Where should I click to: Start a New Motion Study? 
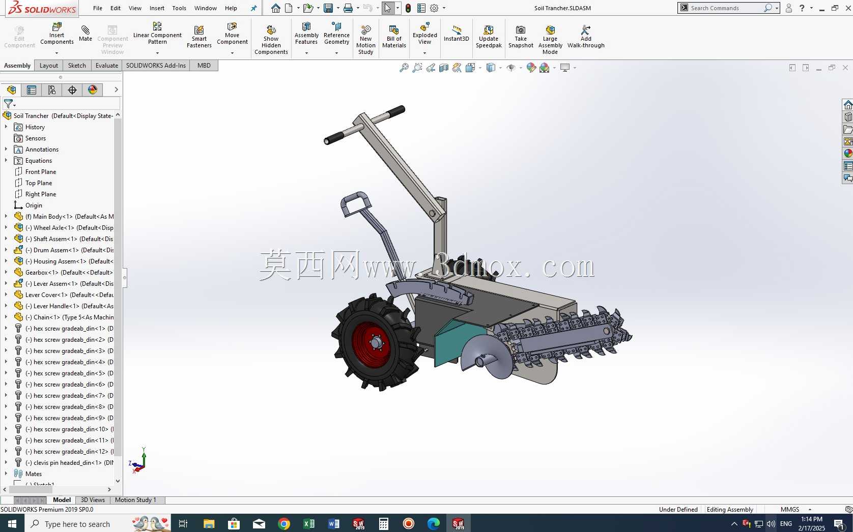point(365,40)
